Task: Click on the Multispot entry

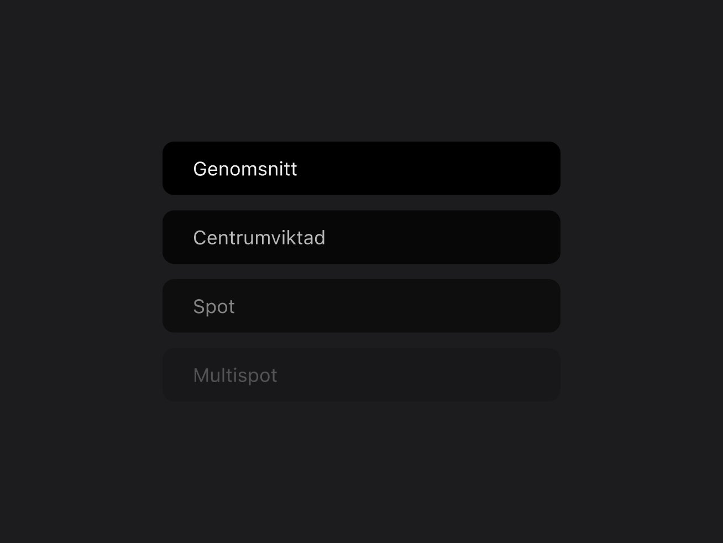Action: (x=361, y=375)
